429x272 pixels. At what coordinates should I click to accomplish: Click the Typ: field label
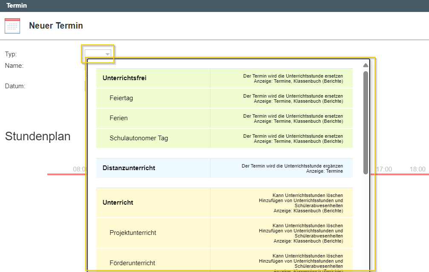click(11, 54)
